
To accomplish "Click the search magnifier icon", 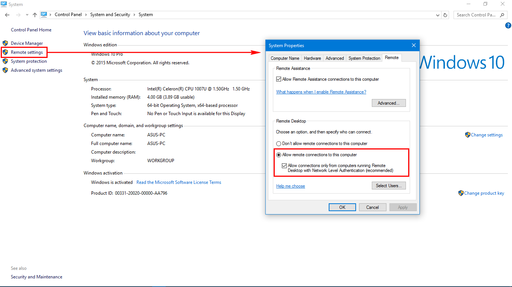I will pyautogui.click(x=503, y=15).
